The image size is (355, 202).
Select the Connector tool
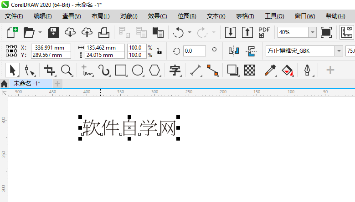point(212,70)
